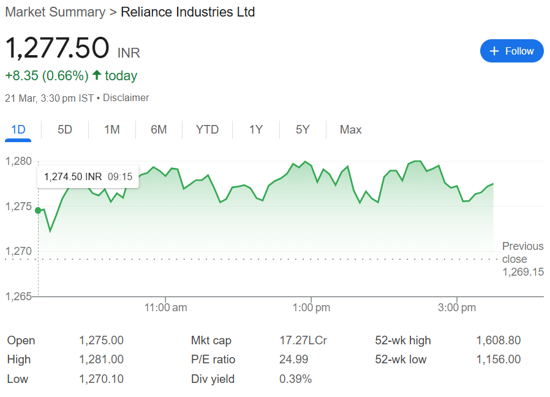Viewport: 550px width, 397px height.
Task: Click the High value 1,281.00
Action: [102, 360]
